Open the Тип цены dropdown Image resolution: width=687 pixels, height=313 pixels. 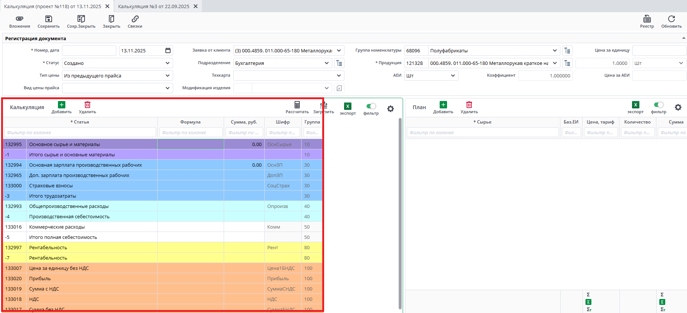click(x=168, y=76)
